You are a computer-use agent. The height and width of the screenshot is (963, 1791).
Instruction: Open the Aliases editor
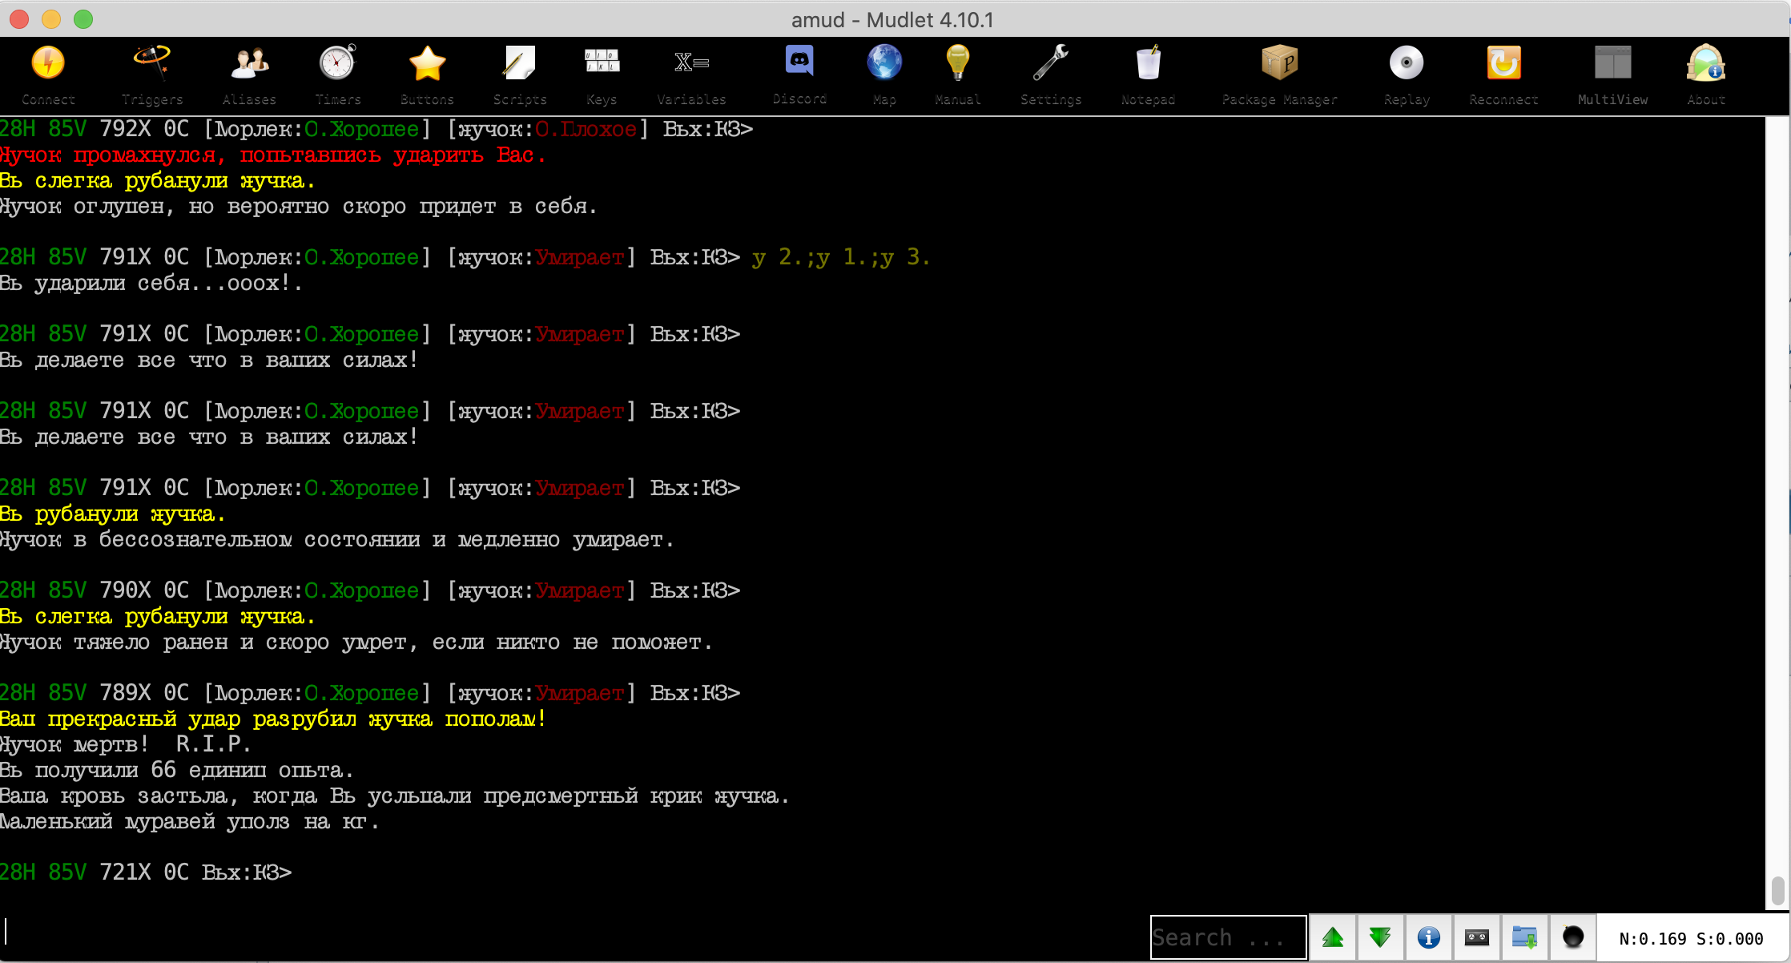(249, 75)
